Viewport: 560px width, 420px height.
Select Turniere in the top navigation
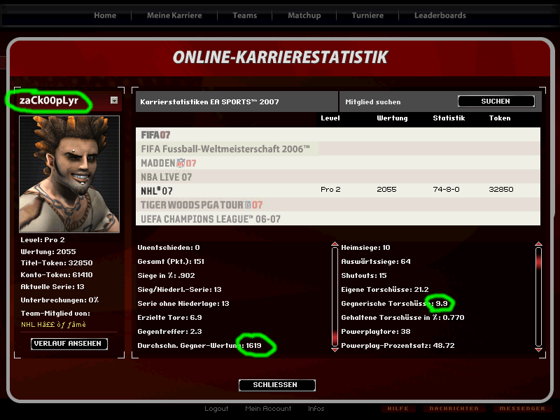367,15
